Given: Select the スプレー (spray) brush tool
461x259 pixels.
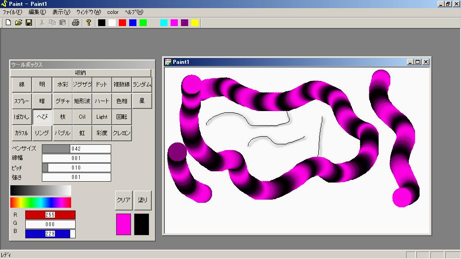Looking at the screenshot, I should click(x=22, y=101).
